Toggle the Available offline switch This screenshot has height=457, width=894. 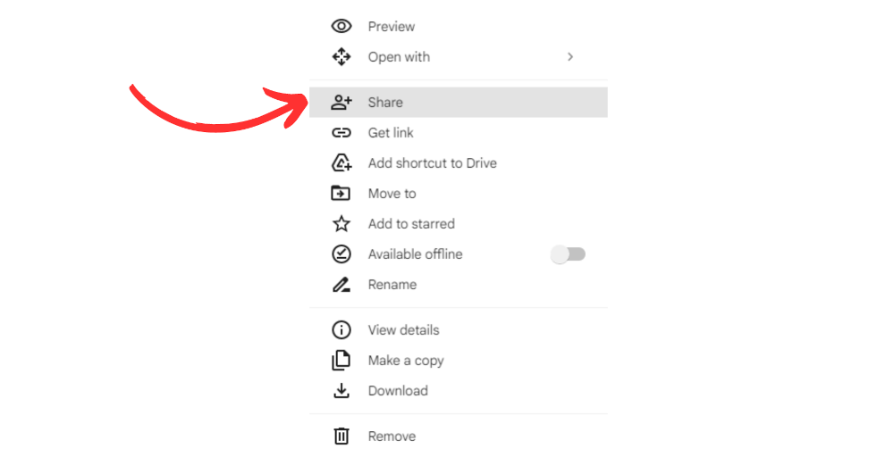pos(568,253)
